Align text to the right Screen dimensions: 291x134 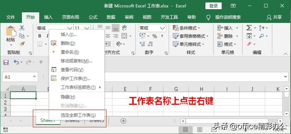pyautogui.click(x=116, y=36)
